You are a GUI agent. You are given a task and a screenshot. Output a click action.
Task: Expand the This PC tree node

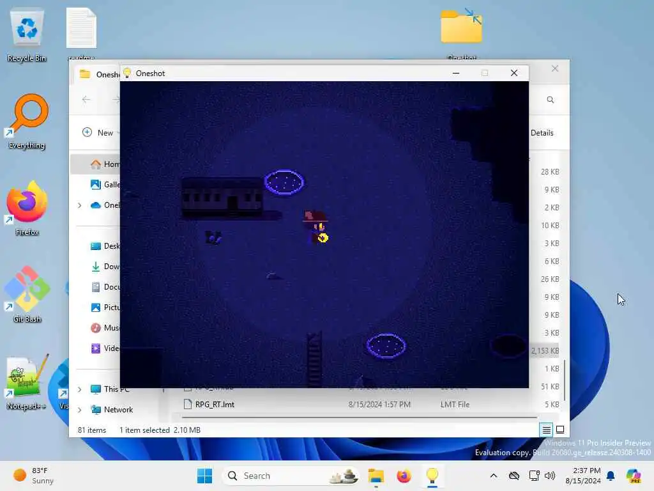tap(80, 389)
